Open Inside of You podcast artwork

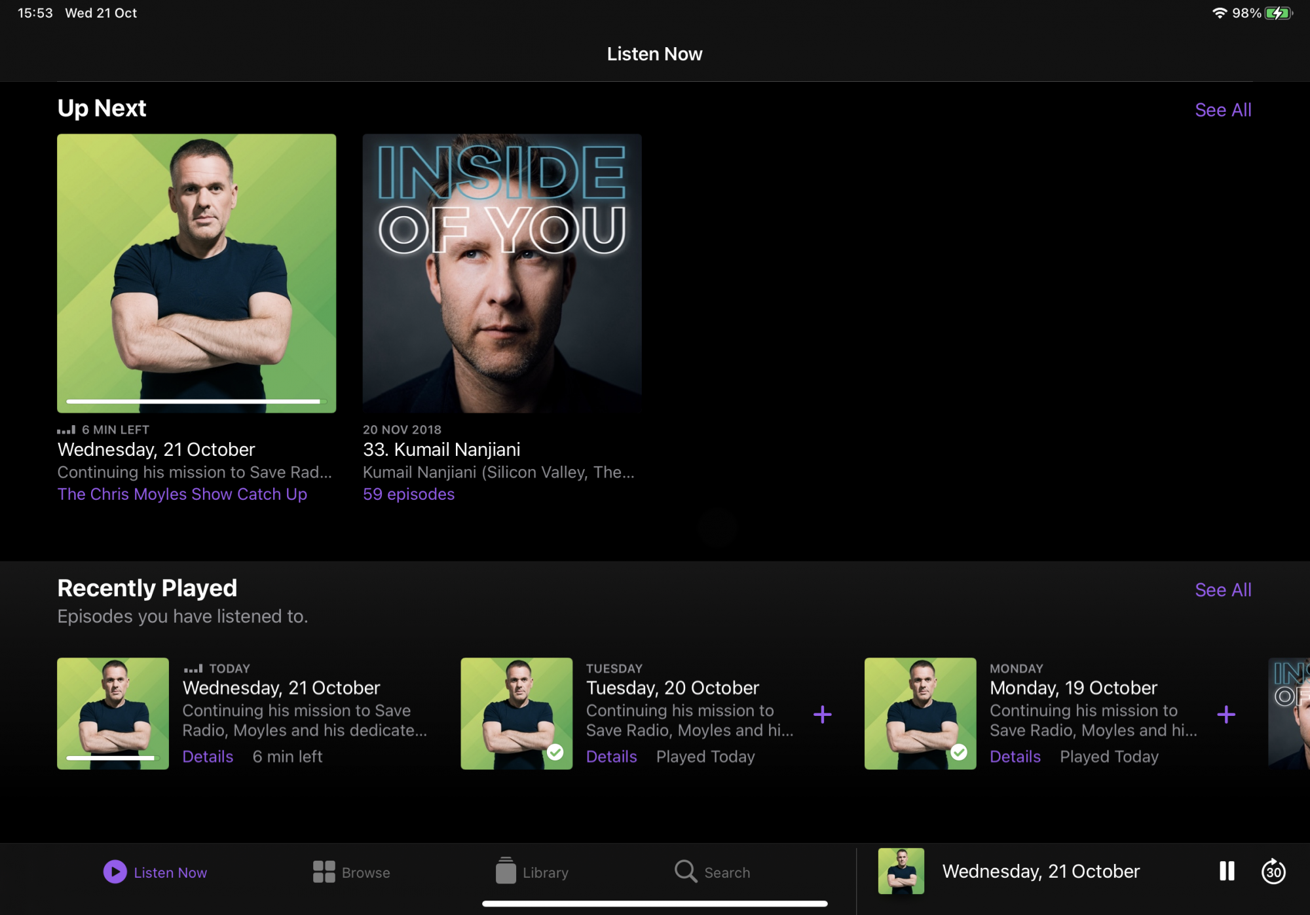pyautogui.click(x=502, y=273)
